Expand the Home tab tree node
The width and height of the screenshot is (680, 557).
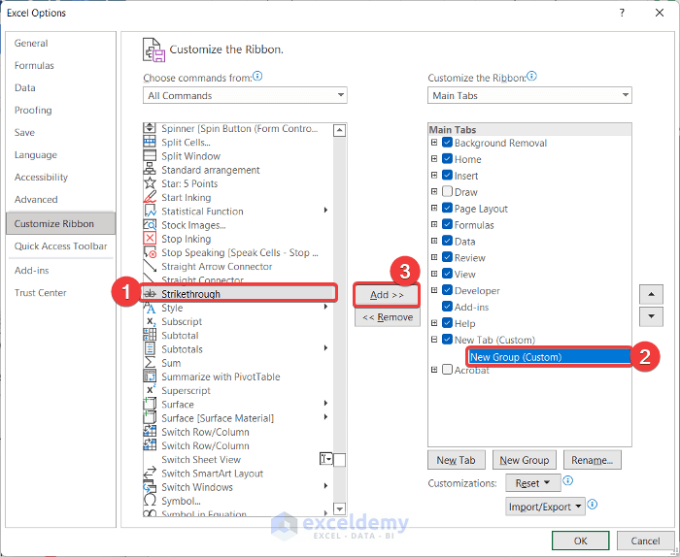434,159
